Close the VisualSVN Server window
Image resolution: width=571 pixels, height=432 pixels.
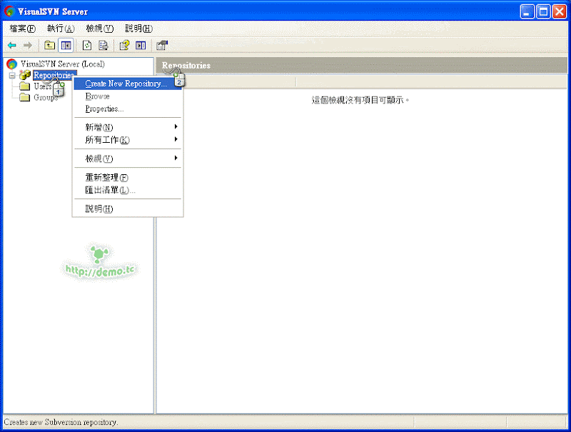coord(560,11)
